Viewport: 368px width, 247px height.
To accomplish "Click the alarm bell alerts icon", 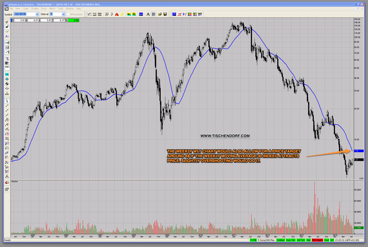I will [x=116, y=14].
